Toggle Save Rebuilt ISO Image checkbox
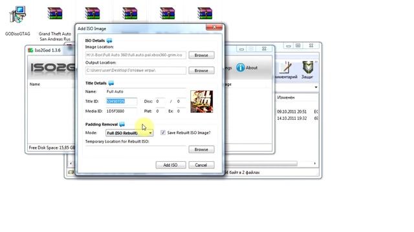The height and width of the screenshot is (232, 414). coord(163,133)
